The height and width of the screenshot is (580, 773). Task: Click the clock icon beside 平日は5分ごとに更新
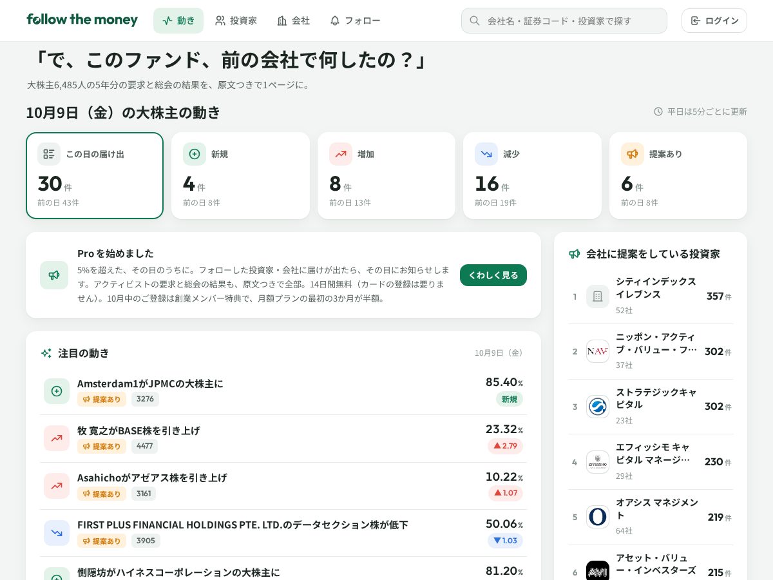click(x=658, y=111)
